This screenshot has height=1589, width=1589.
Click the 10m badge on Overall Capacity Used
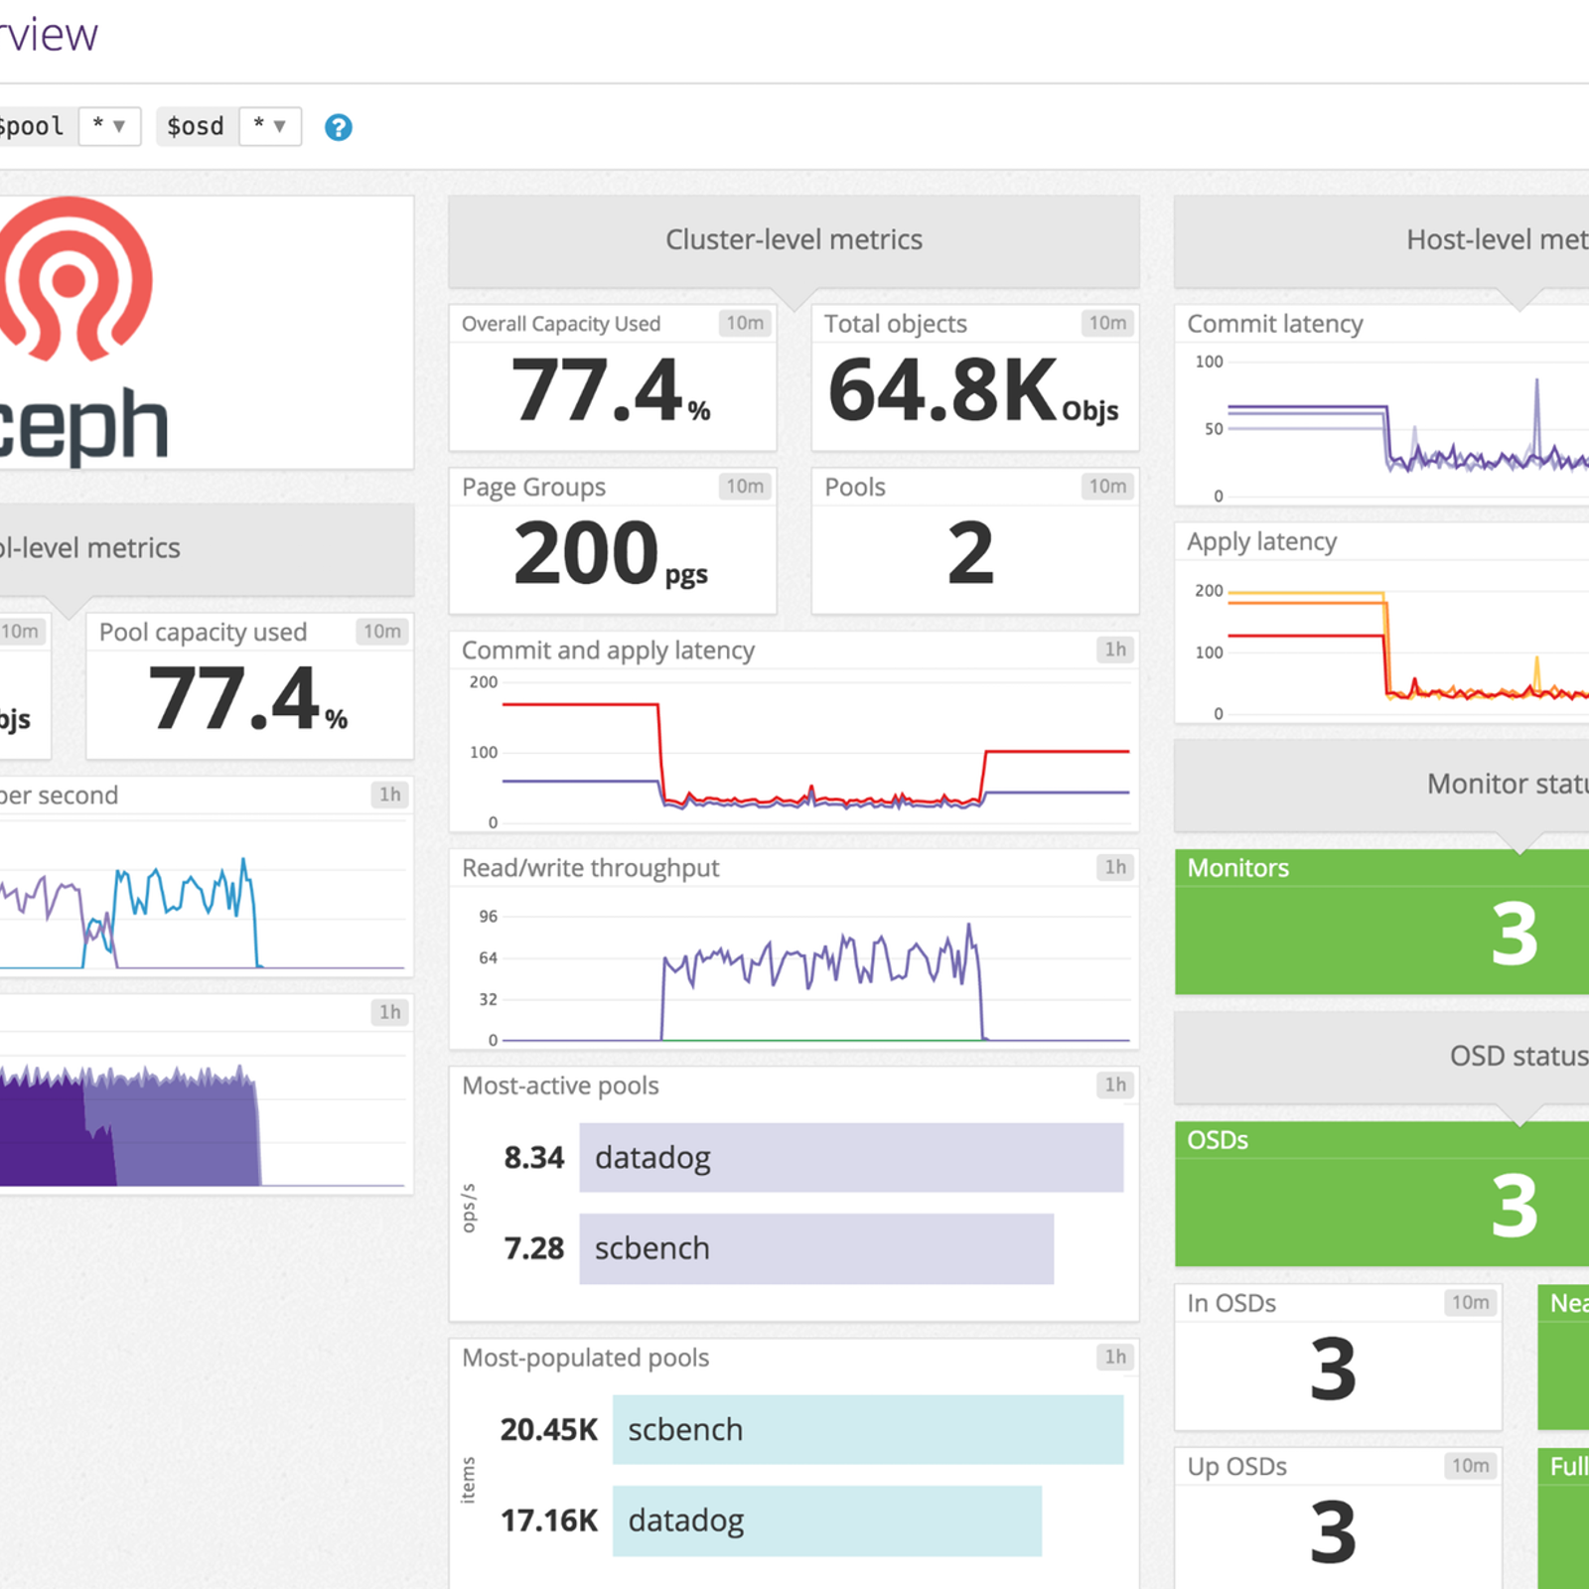coord(744,323)
